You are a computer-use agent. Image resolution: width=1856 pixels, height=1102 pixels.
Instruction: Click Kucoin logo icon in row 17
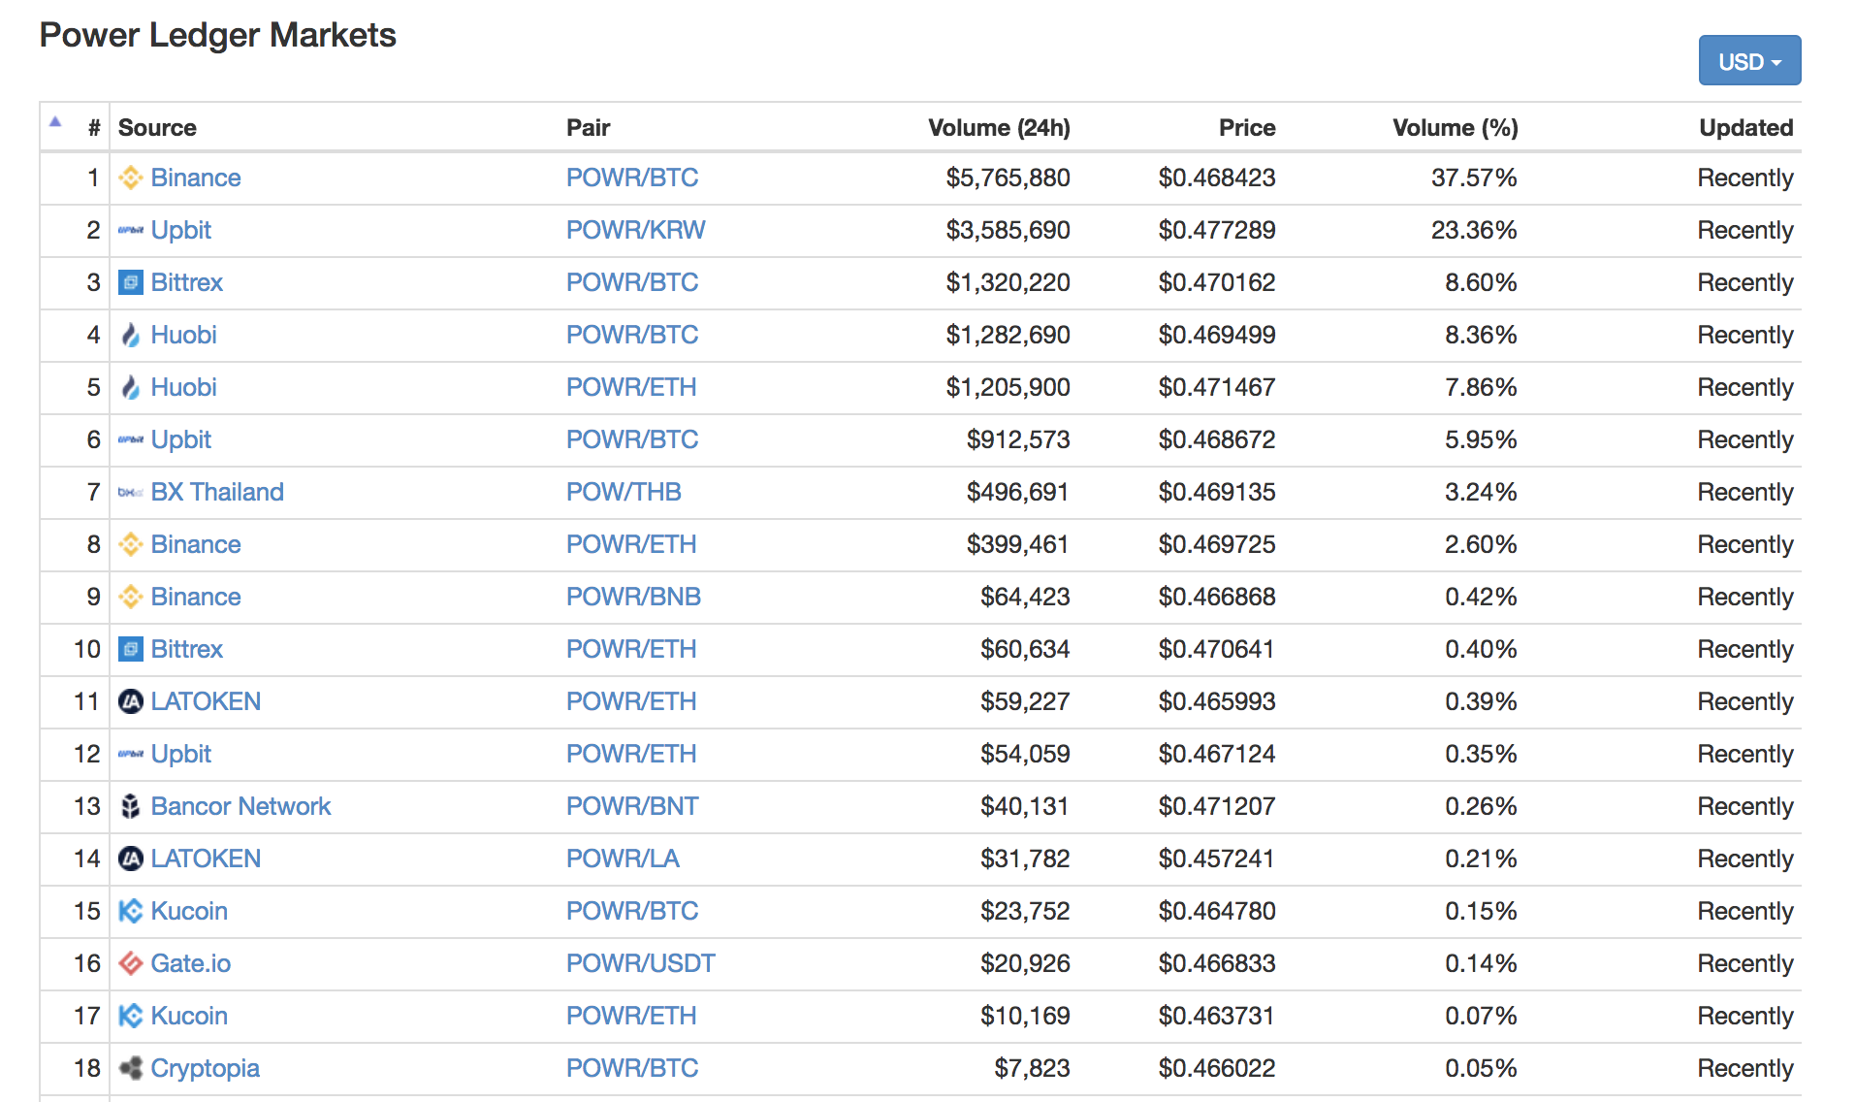pos(130,1016)
